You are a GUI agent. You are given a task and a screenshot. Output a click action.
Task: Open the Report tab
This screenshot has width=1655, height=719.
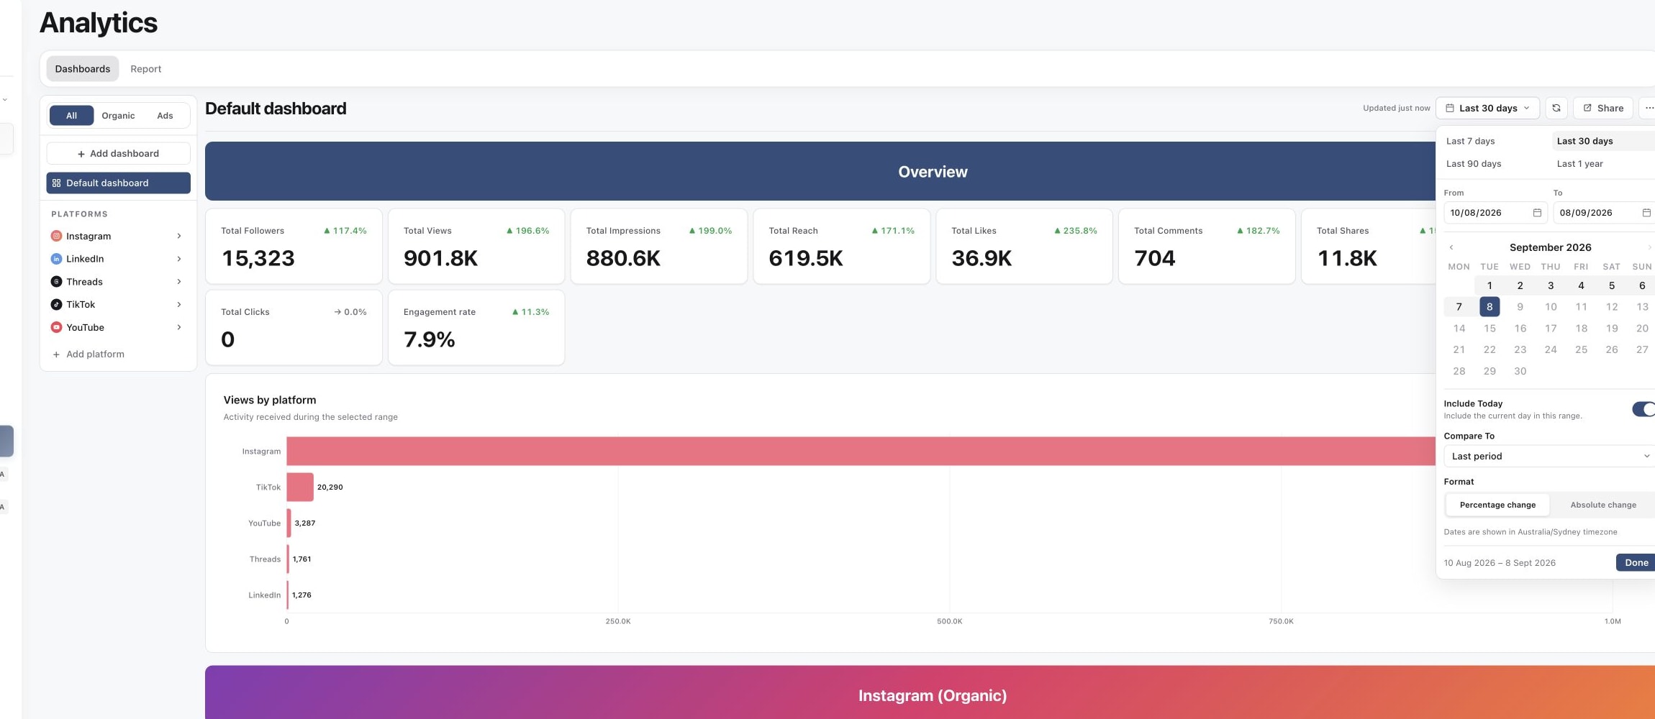point(145,69)
